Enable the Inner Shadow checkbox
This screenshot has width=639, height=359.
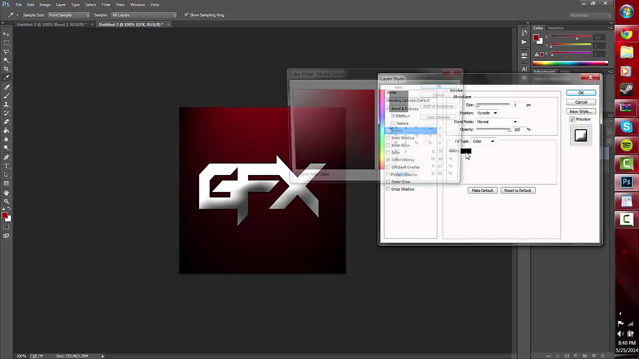pos(388,138)
